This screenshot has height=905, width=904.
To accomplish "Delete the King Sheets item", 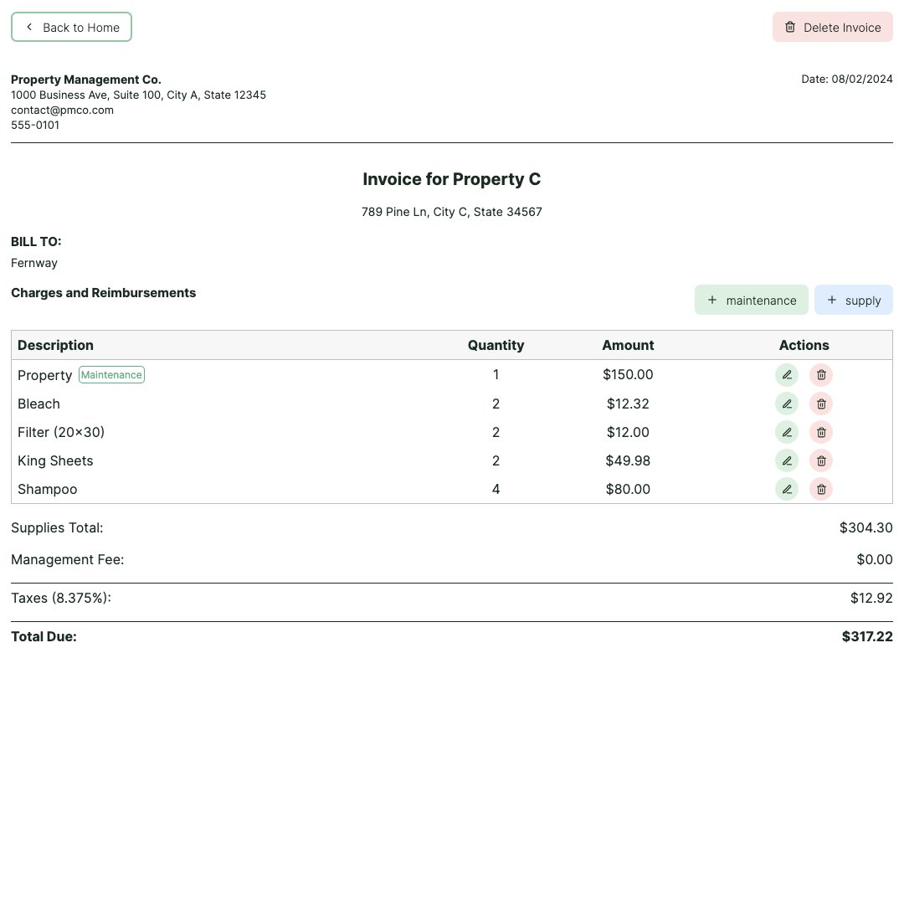I will click(x=821, y=460).
